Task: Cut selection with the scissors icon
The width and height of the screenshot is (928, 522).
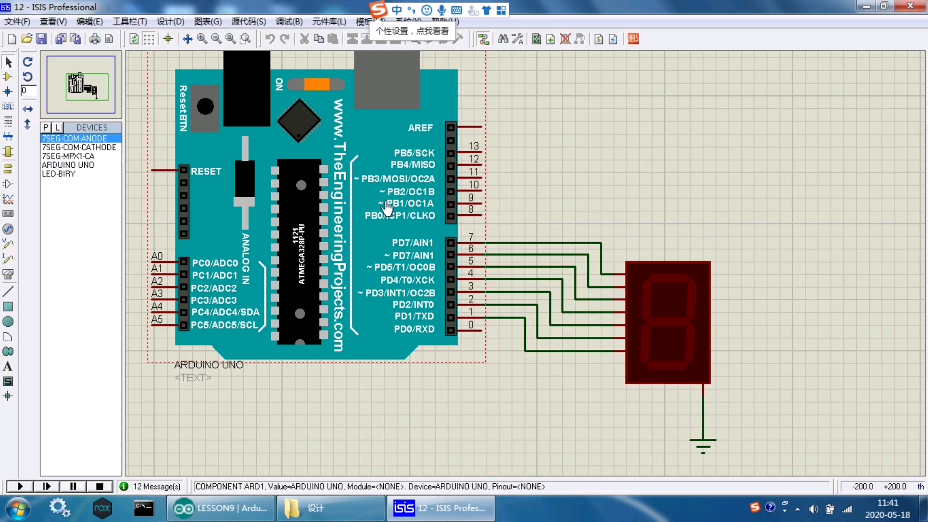Action: click(304, 39)
